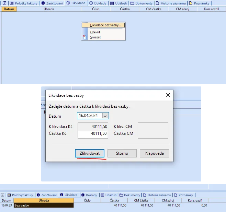Click CM částka column header in top grid
The height and width of the screenshot is (212, 226).
154,9
